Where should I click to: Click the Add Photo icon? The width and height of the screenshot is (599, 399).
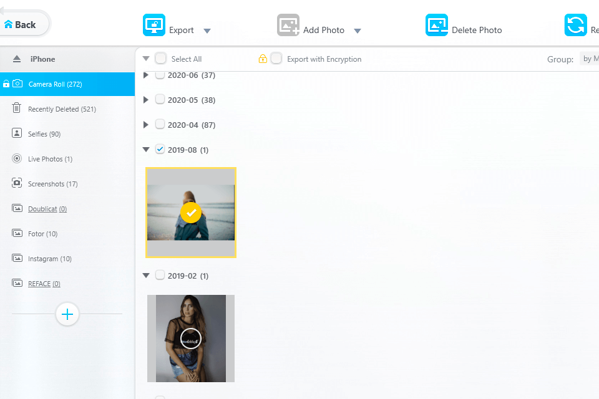coord(288,25)
